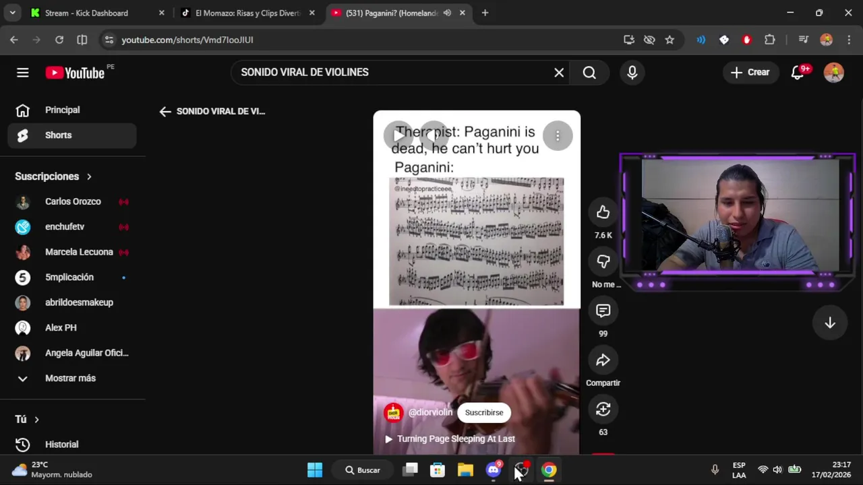Open Historial in the sidebar
Viewport: 863px width, 485px height.
coord(72,445)
